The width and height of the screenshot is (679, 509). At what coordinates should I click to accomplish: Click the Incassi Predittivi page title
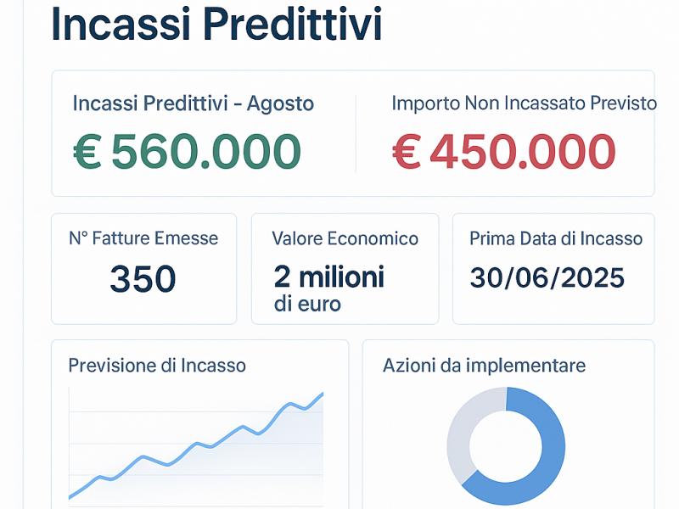pos(215,27)
